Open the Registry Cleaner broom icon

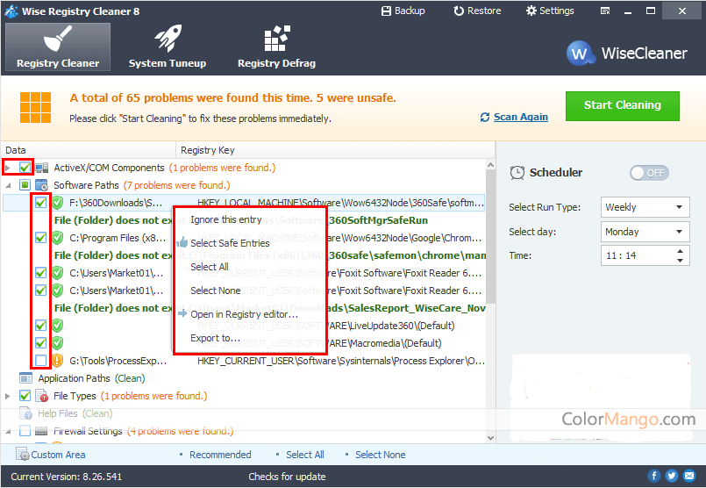click(58, 40)
